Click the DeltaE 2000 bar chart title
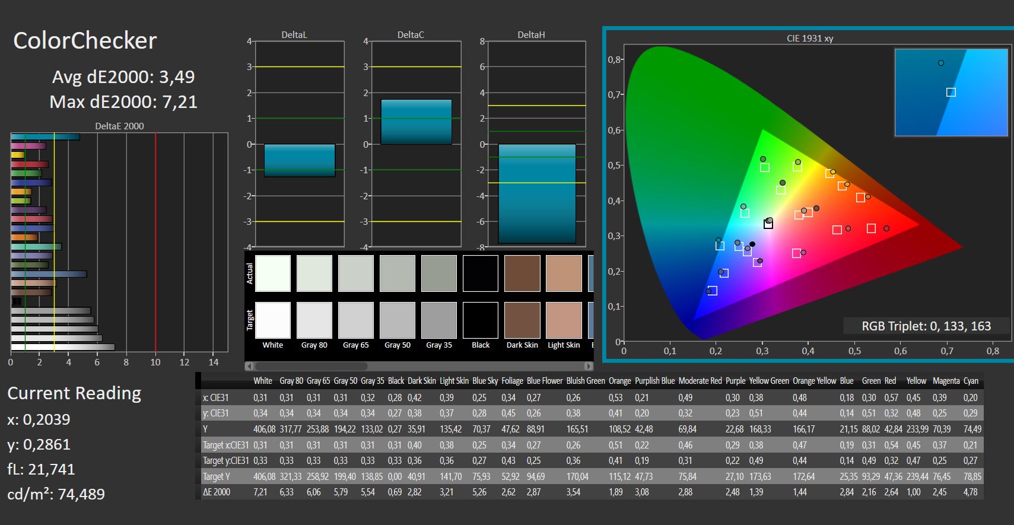 click(x=119, y=126)
